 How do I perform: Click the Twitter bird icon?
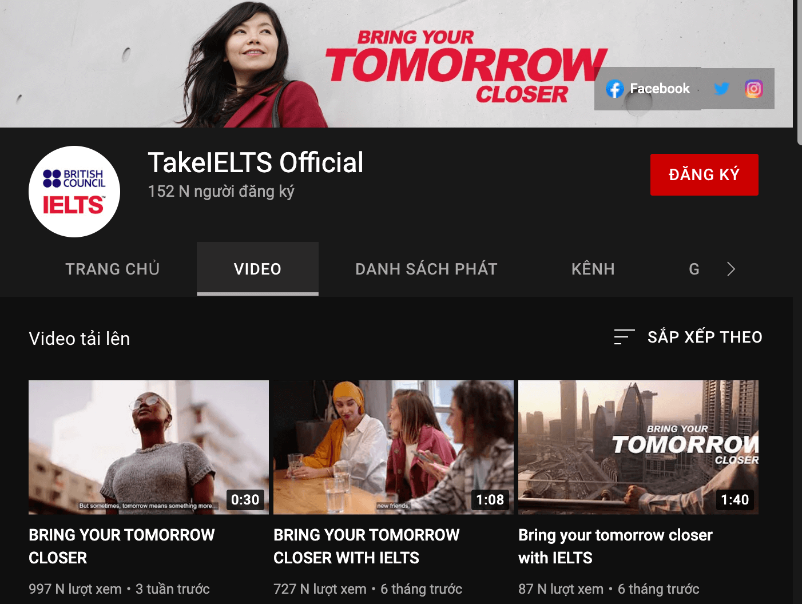(721, 89)
